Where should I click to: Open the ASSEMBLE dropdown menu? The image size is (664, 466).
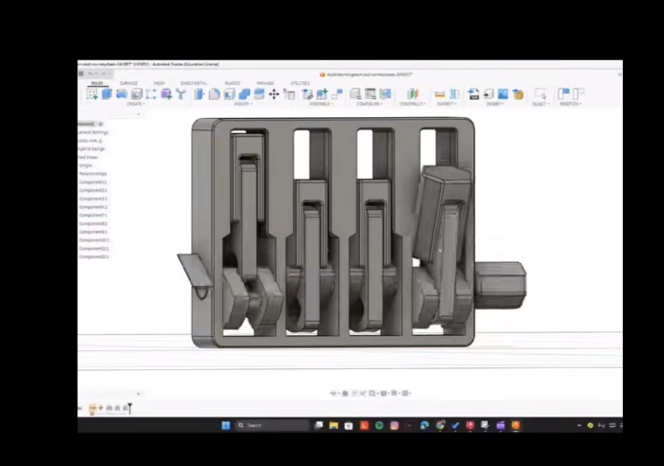[321, 104]
